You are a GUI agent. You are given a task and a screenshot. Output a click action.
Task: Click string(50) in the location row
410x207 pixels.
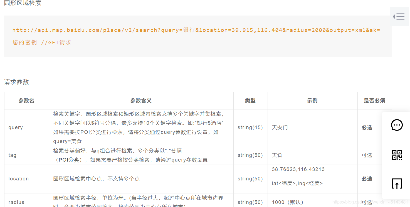point(250,179)
